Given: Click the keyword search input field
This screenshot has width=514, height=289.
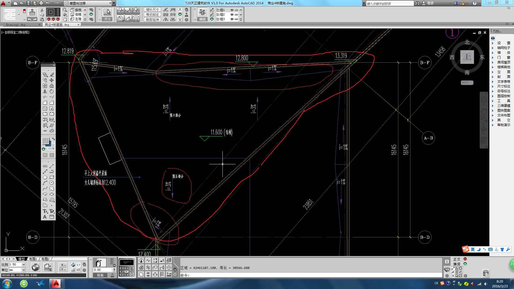Looking at the screenshot, I should point(390,3).
